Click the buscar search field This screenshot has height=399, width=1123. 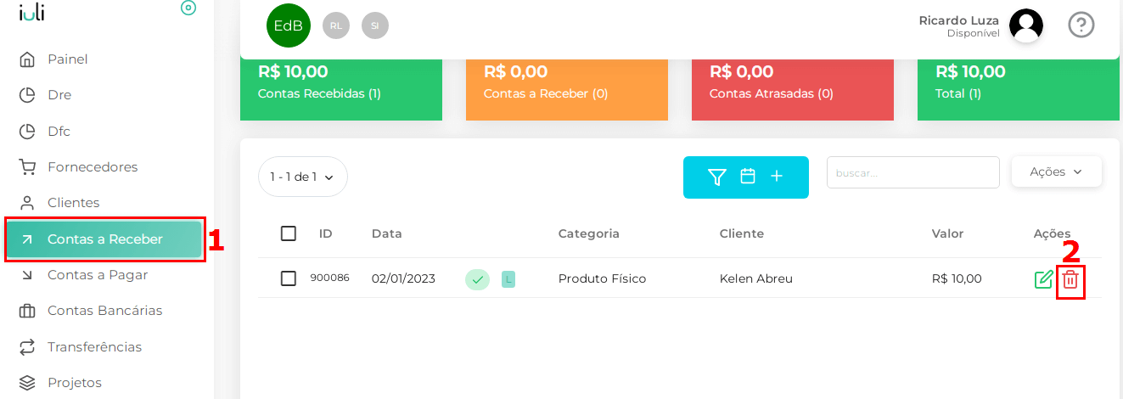point(912,172)
